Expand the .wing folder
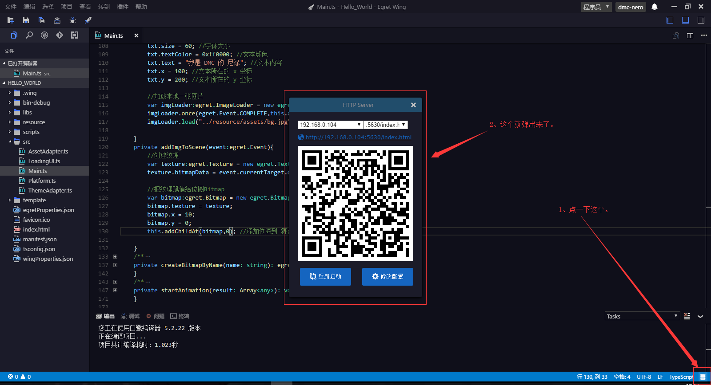The width and height of the screenshot is (711, 385). click(x=10, y=93)
